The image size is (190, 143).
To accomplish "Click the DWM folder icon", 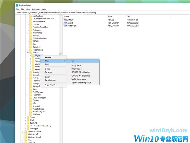I will [x=28, y=117].
